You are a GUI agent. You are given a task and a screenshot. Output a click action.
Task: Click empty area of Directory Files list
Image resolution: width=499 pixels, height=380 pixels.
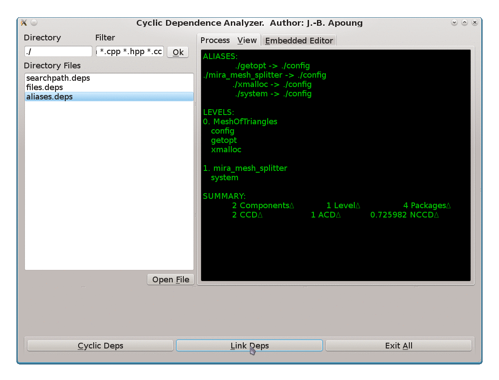tap(109, 186)
